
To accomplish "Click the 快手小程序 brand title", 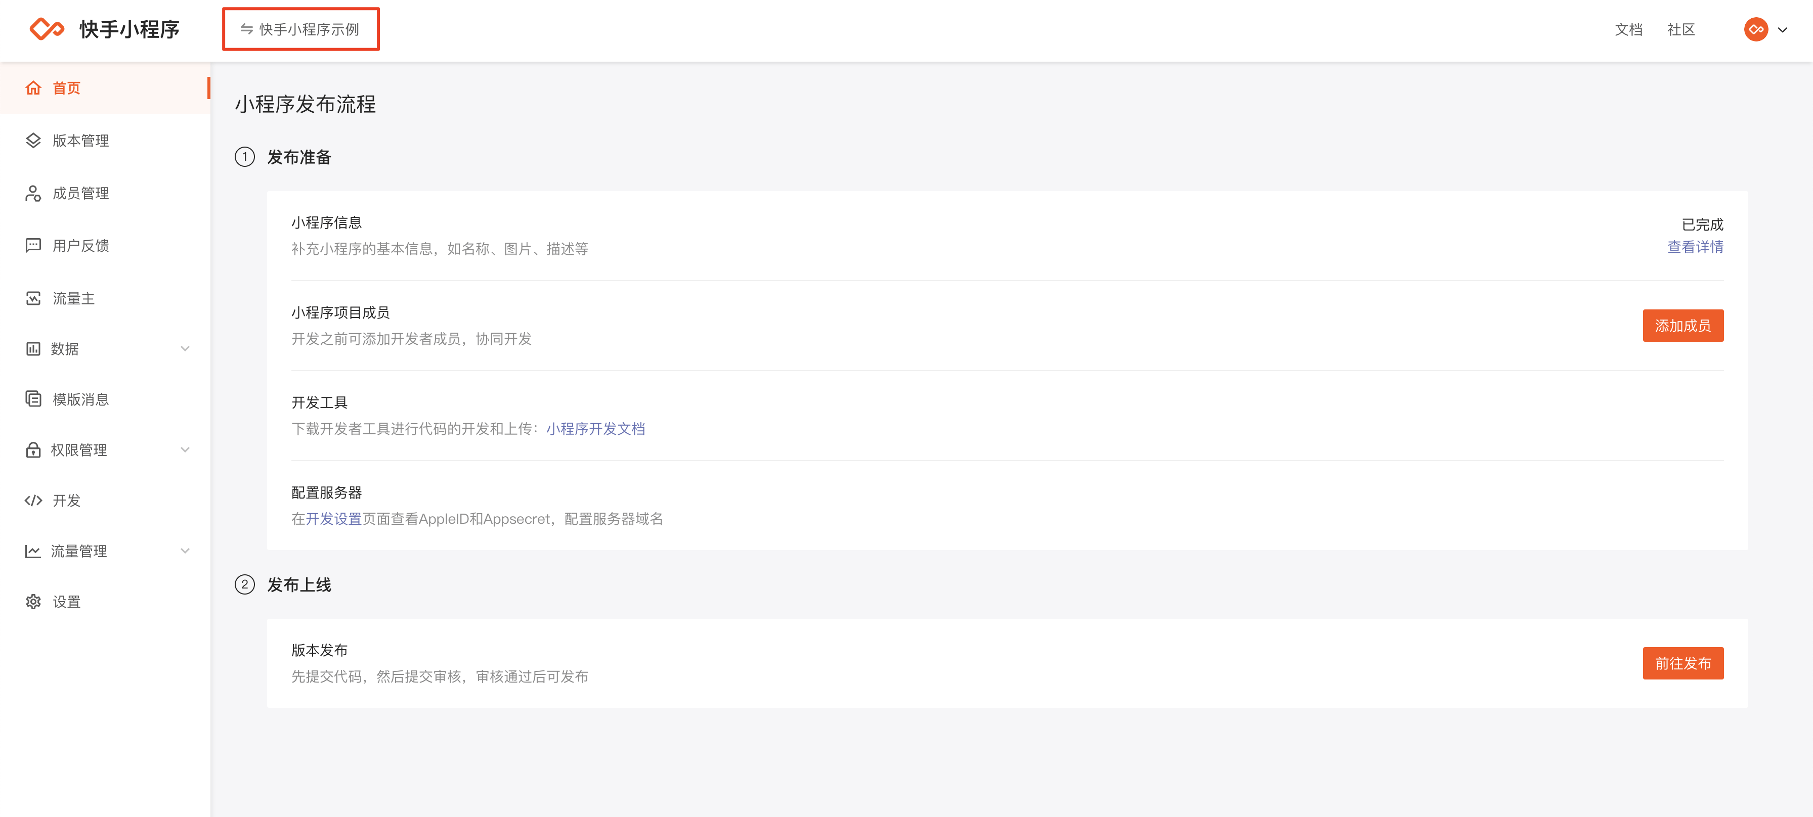I will click(x=129, y=29).
